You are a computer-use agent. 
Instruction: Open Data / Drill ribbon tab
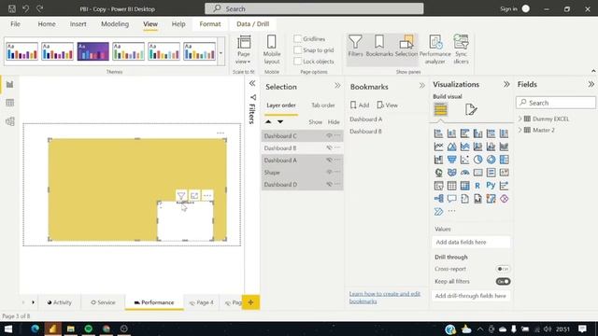[252, 24]
